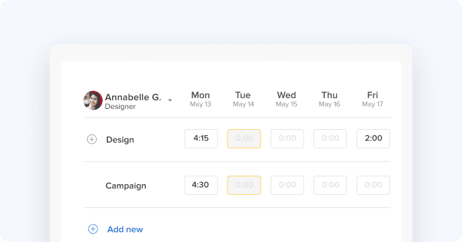Select Design Friday 2:00 time field
Image resolution: width=462 pixels, height=242 pixels.
pos(373,138)
